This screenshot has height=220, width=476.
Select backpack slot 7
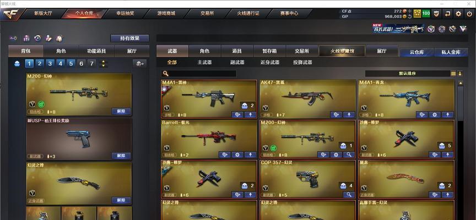91,63
